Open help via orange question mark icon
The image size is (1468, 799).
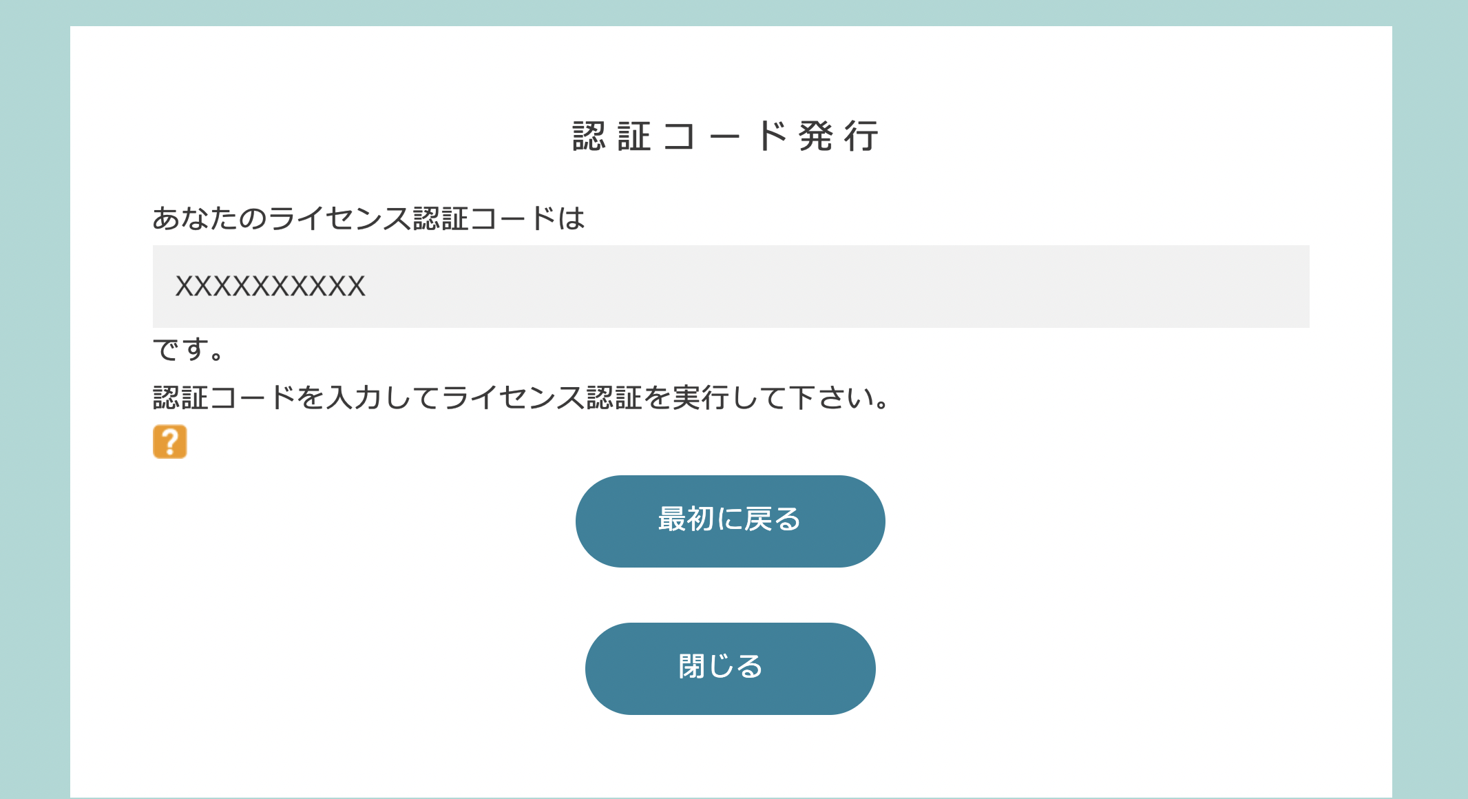click(169, 442)
